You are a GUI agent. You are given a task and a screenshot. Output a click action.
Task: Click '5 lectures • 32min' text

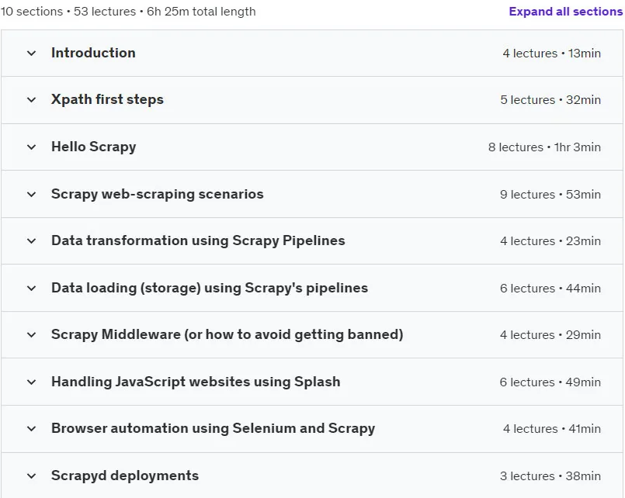coord(550,100)
